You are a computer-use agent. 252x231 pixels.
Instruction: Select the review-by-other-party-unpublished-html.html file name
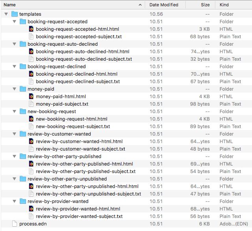[x=87, y=186]
